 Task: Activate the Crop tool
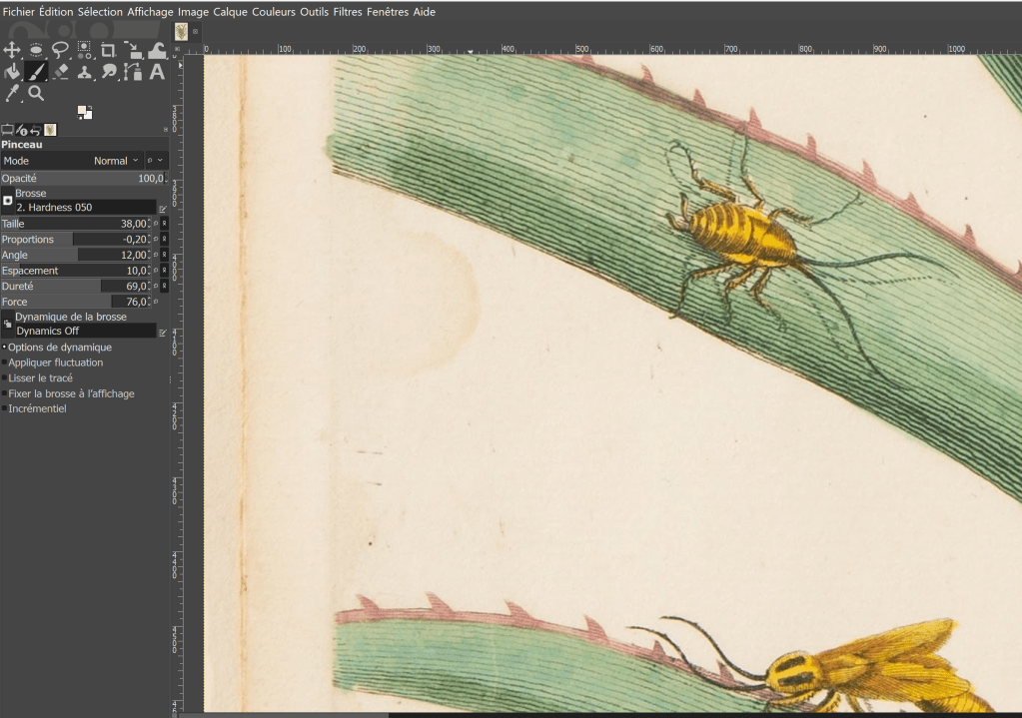click(108, 50)
